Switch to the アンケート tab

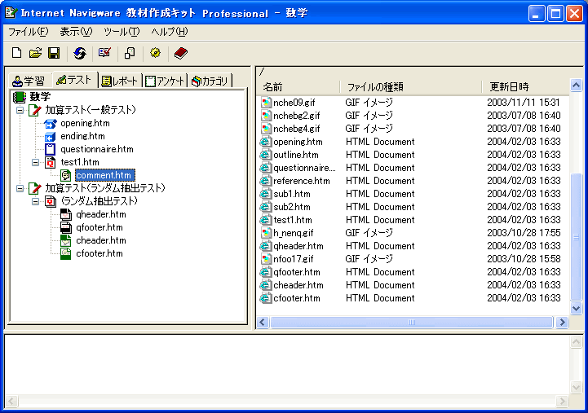(166, 81)
